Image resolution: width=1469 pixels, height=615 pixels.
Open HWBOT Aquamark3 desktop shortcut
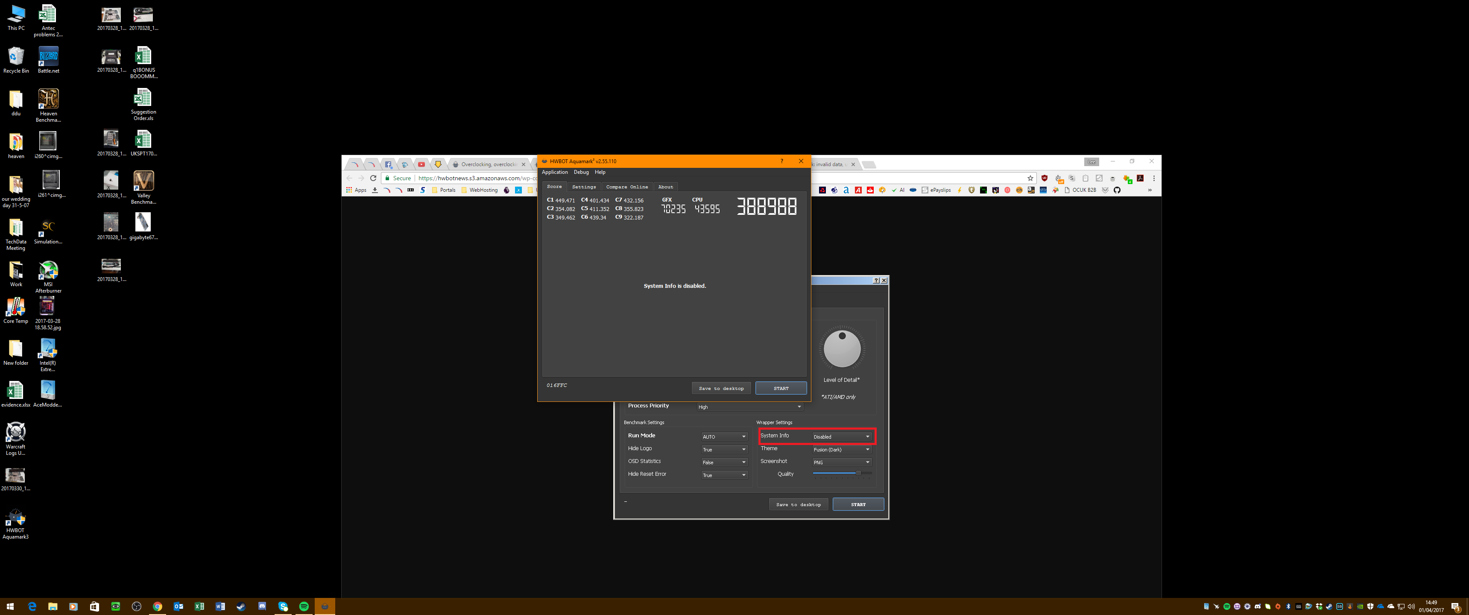pos(15,524)
